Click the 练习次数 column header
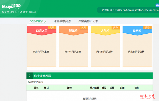The height and width of the screenshot is (101, 159). [x=95, y=88]
